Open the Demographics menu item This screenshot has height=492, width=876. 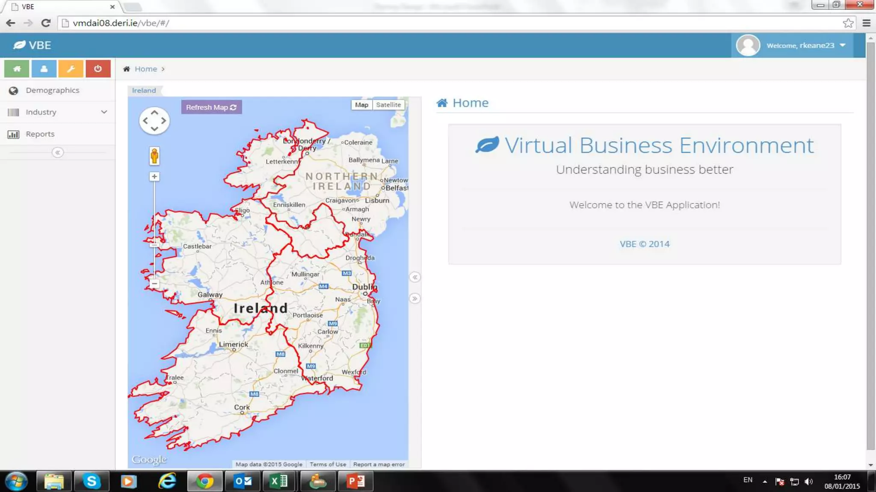(52, 90)
